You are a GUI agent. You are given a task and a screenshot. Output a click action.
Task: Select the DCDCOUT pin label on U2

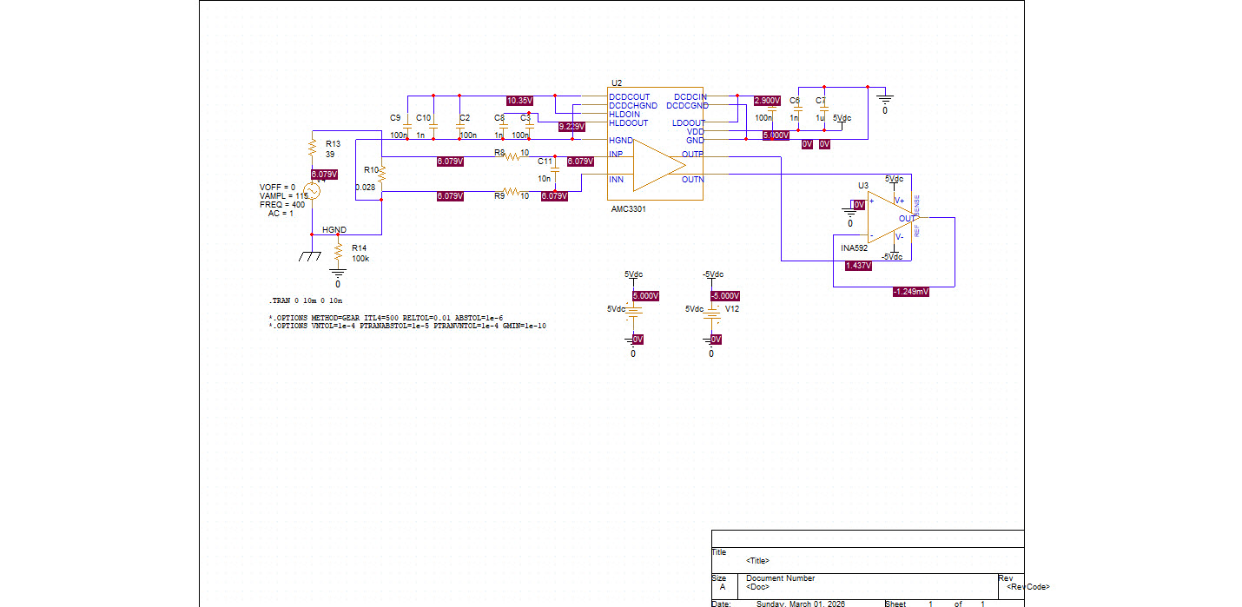pos(630,96)
